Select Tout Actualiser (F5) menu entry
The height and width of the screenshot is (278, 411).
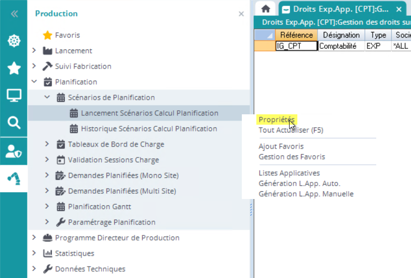coord(291,130)
